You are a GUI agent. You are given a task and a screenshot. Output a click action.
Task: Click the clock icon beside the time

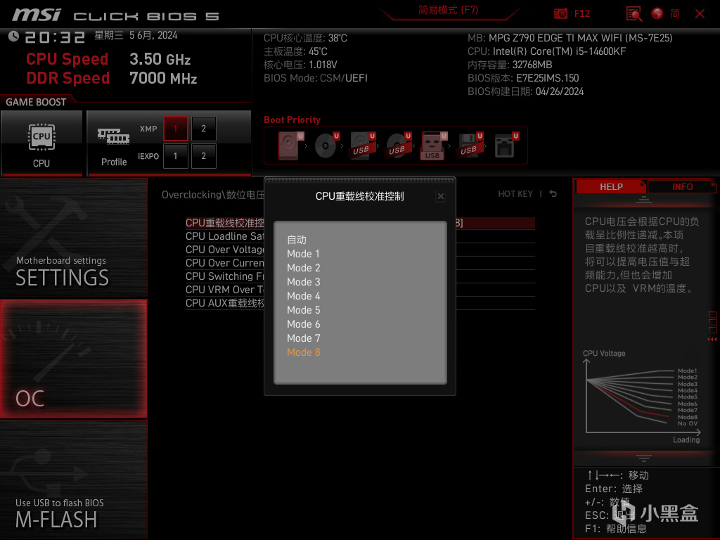(x=14, y=37)
